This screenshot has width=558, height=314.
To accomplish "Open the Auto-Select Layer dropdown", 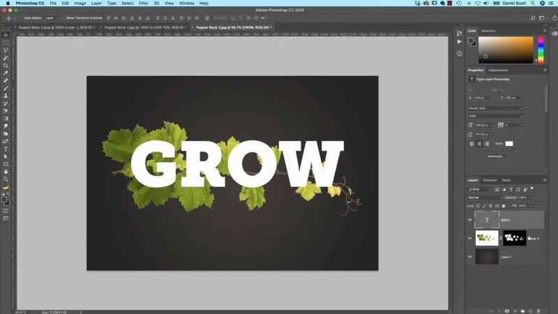I will 51,18.
